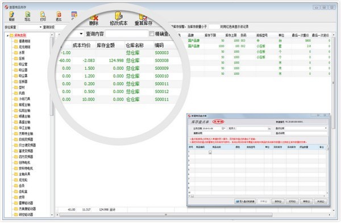Click the 摘要说明 input field in dialog
This screenshot has height=223, width=341.
[237, 133]
